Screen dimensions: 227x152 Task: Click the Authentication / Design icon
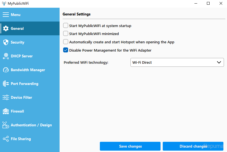(6, 125)
